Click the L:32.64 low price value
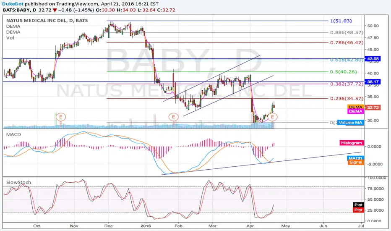 pos(146,10)
